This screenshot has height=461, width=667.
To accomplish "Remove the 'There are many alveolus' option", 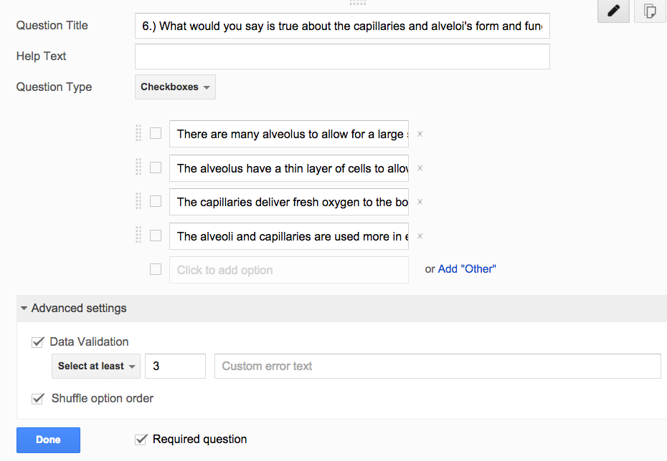I will coord(420,134).
